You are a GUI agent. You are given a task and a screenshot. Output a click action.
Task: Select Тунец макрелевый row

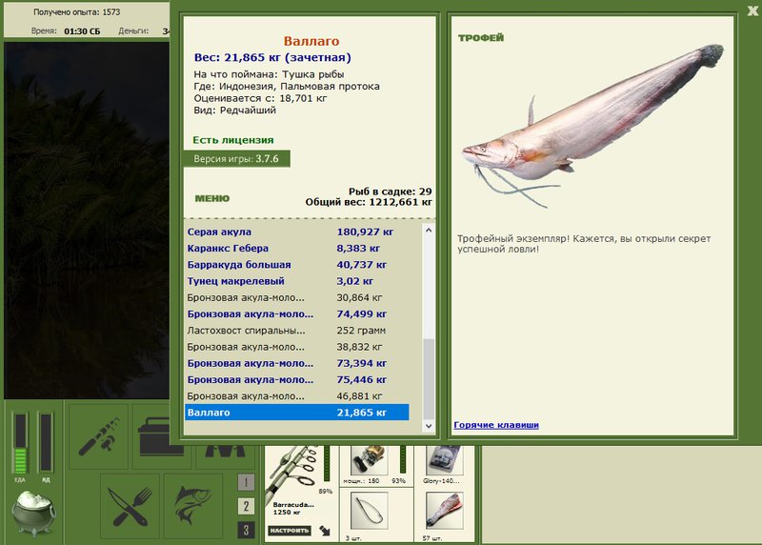click(x=297, y=281)
